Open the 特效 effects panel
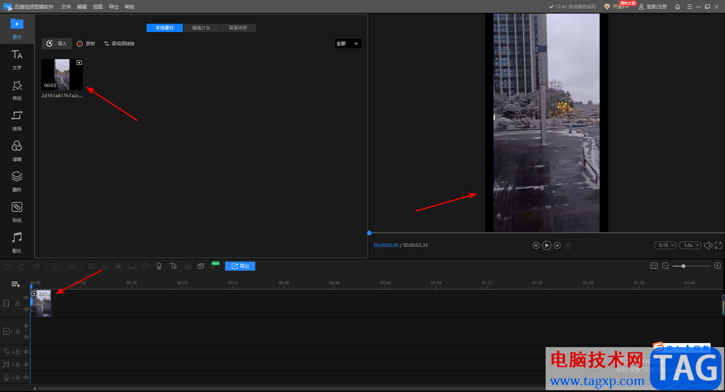725x392 pixels. pos(17,90)
